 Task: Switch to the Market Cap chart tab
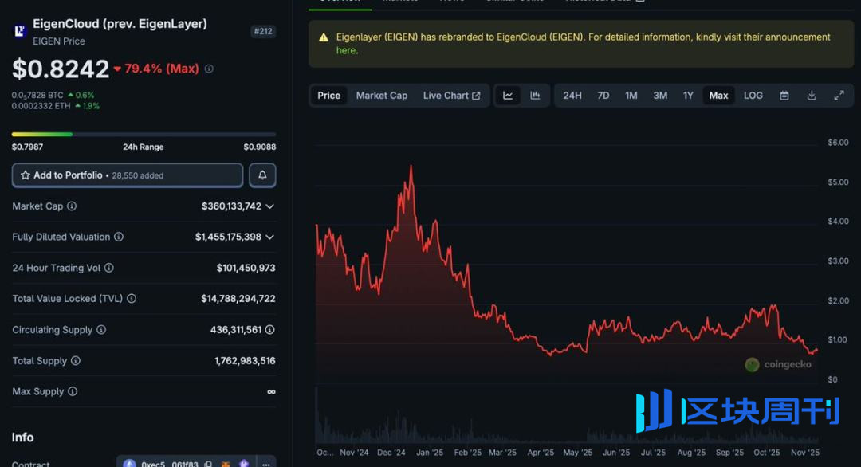pos(381,96)
